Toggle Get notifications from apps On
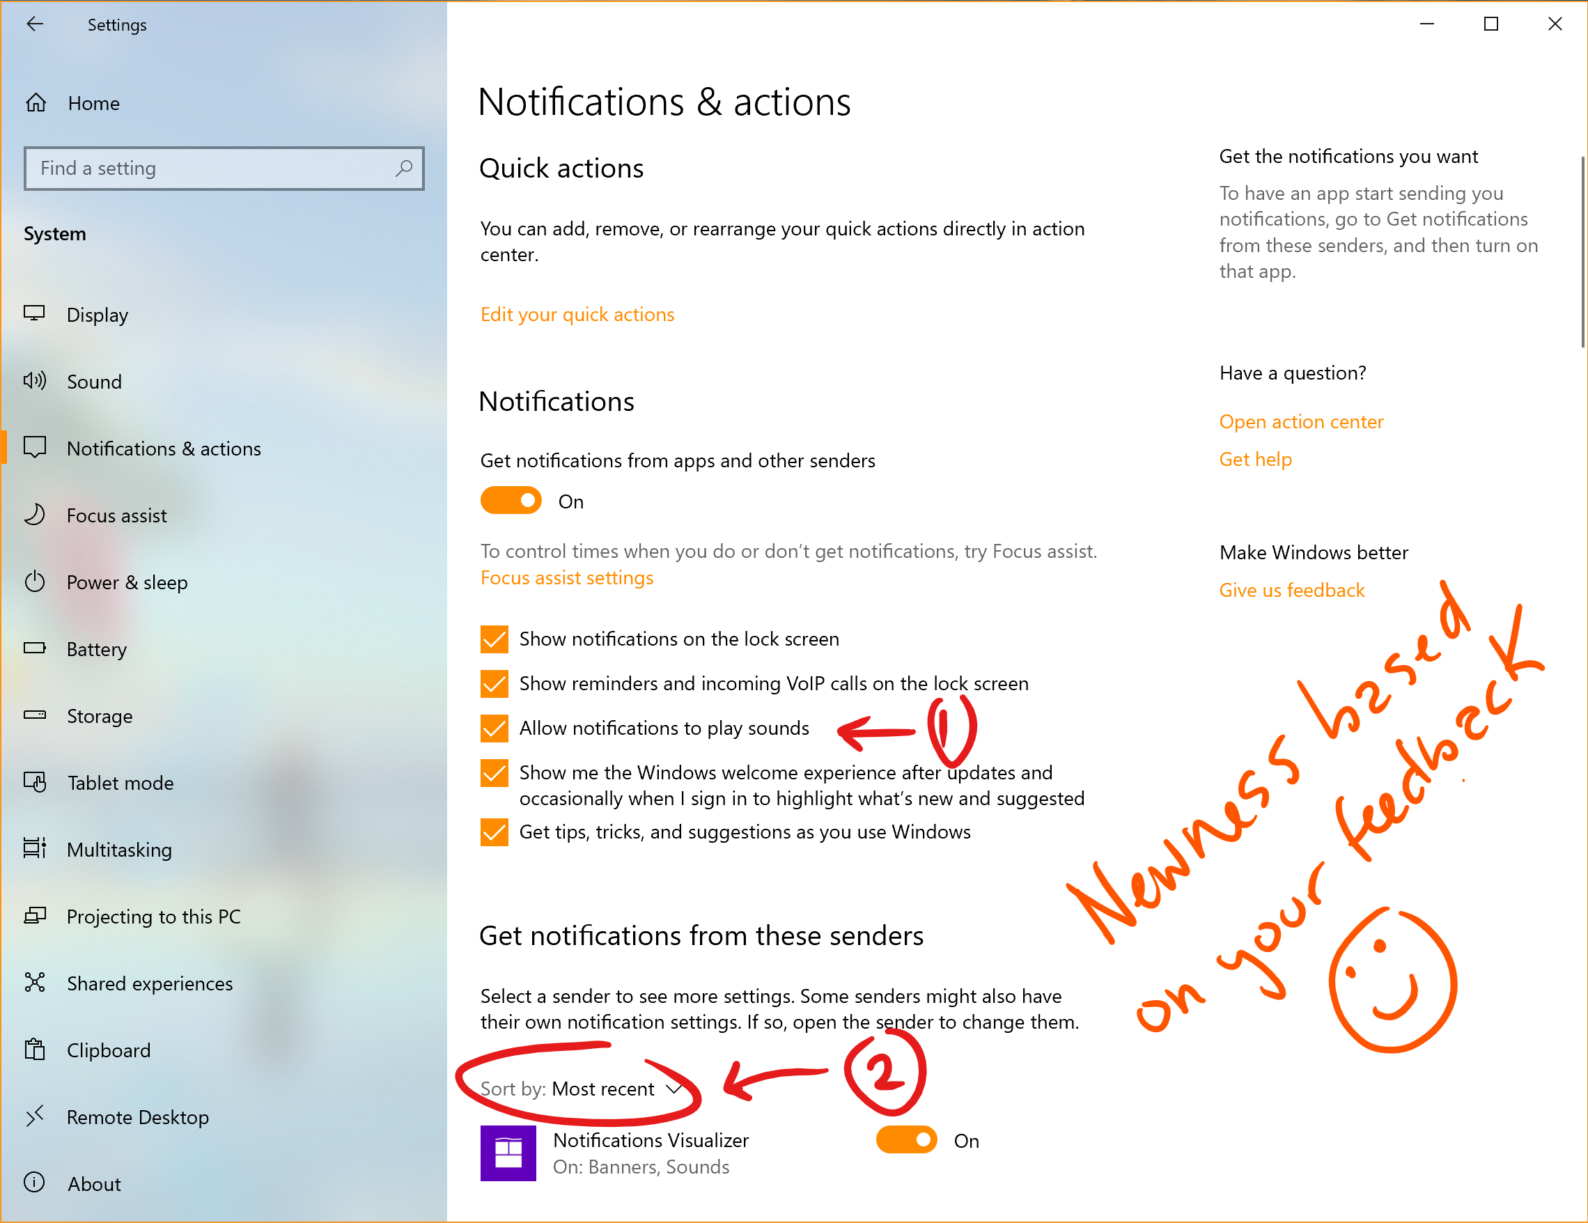Viewport: 1588px width, 1223px height. point(508,500)
